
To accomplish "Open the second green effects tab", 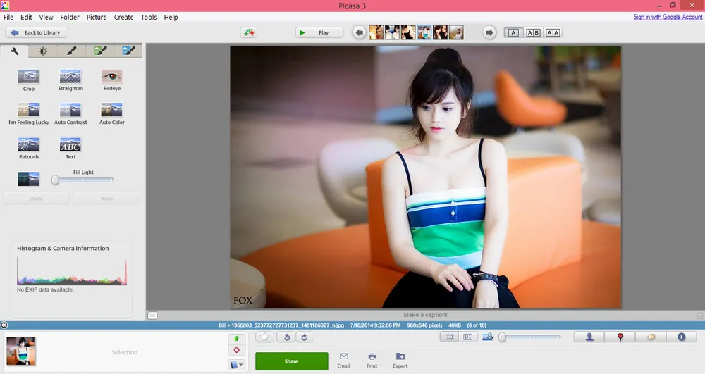I will 100,51.
